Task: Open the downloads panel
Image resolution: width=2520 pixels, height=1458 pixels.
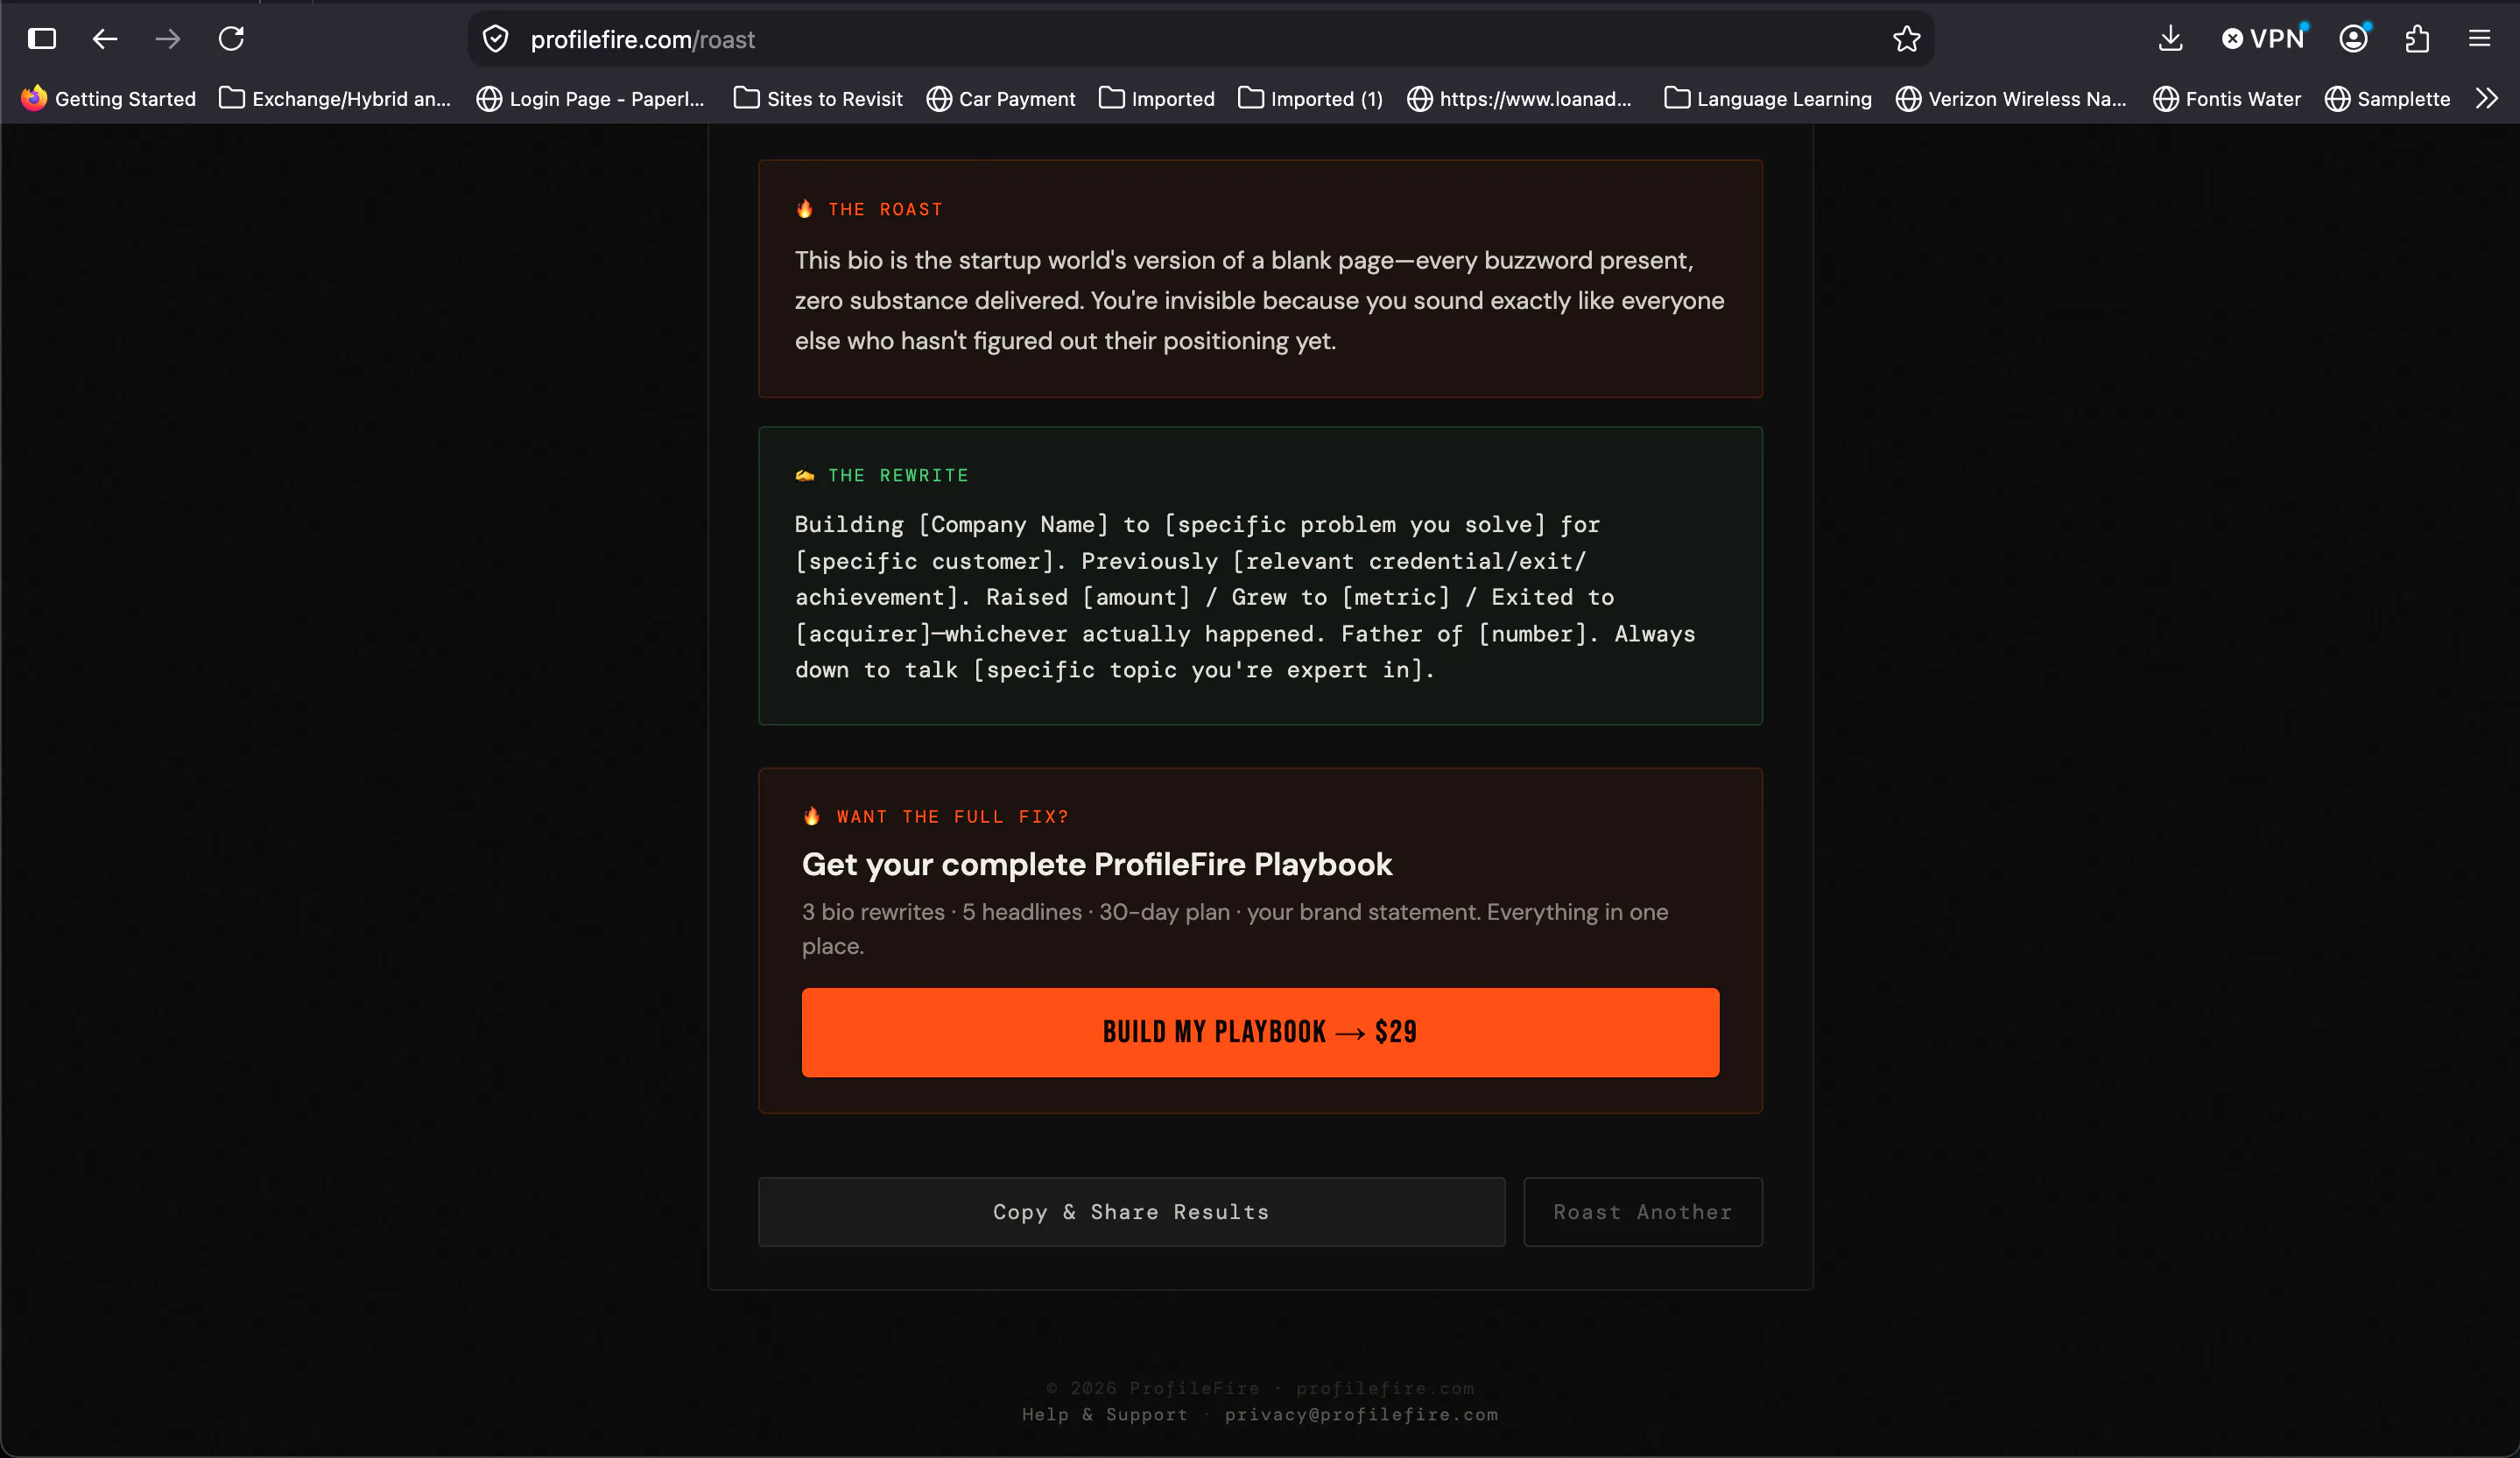Action: pos(2170,39)
